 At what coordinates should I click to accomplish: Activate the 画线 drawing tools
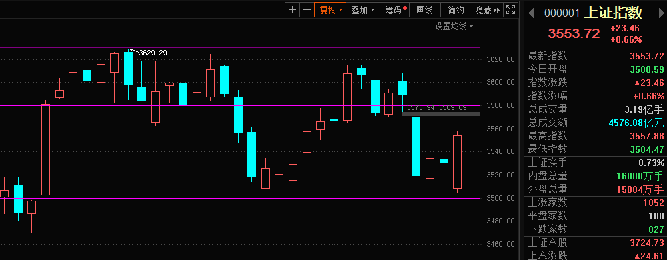coord(424,10)
